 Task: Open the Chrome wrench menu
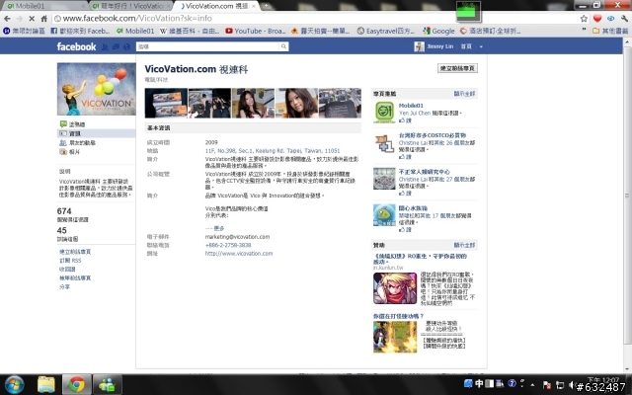pyautogui.click(x=624, y=19)
